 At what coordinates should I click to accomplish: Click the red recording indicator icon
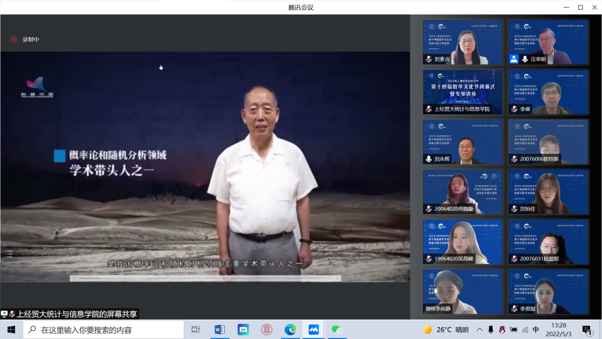pos(14,40)
